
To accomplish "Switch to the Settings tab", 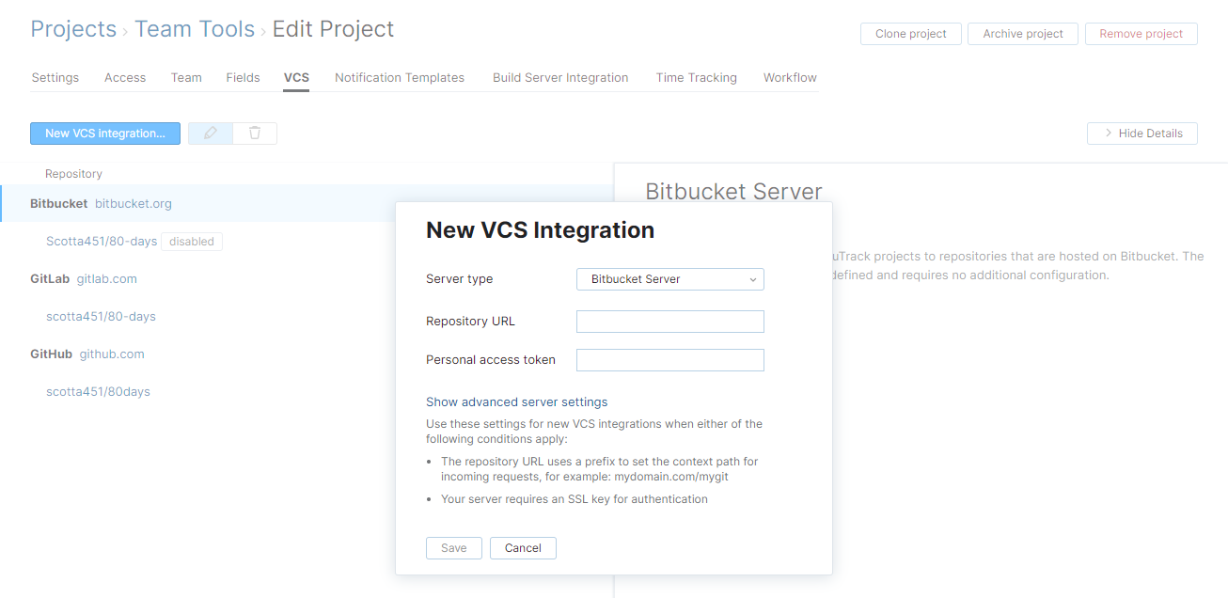I will pos(55,77).
